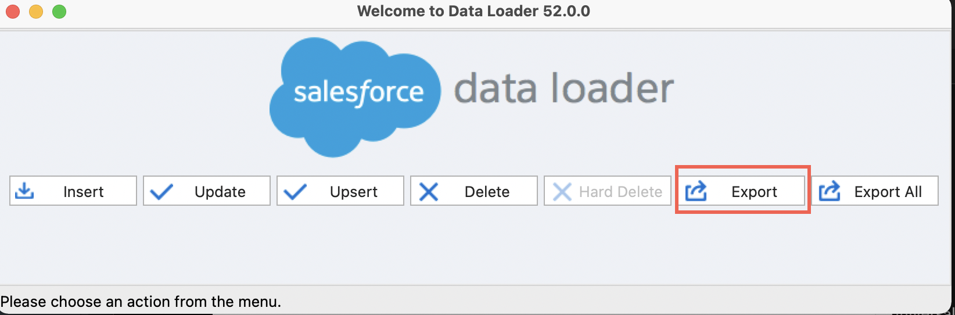This screenshot has height=315, width=955.
Task: Select the Upsert button text
Action: click(353, 192)
